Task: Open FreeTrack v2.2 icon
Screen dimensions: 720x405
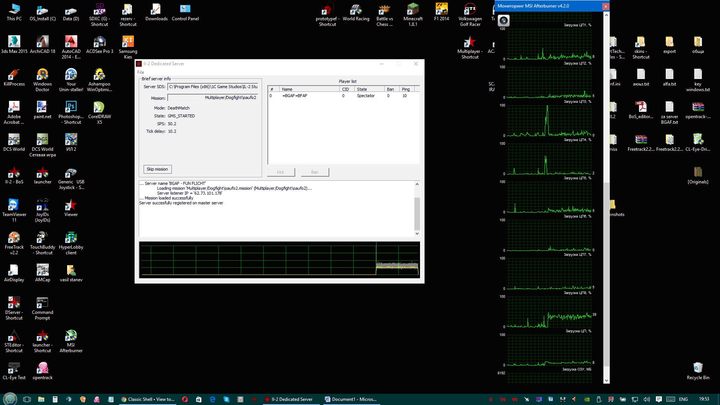Action: (x=14, y=243)
